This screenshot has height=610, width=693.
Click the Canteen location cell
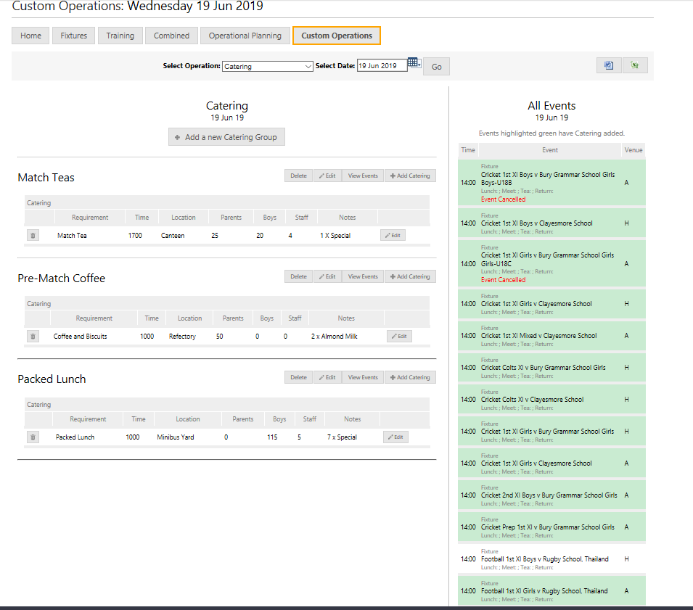[x=173, y=236]
